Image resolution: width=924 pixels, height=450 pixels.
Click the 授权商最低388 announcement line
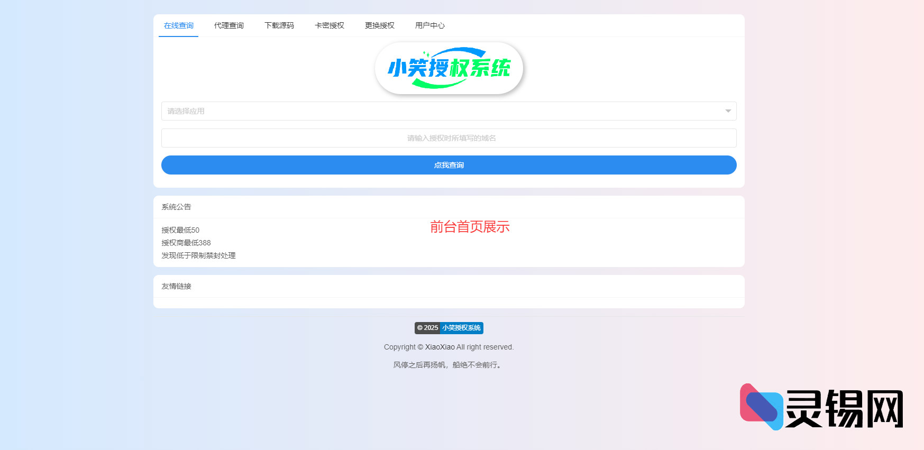186,243
